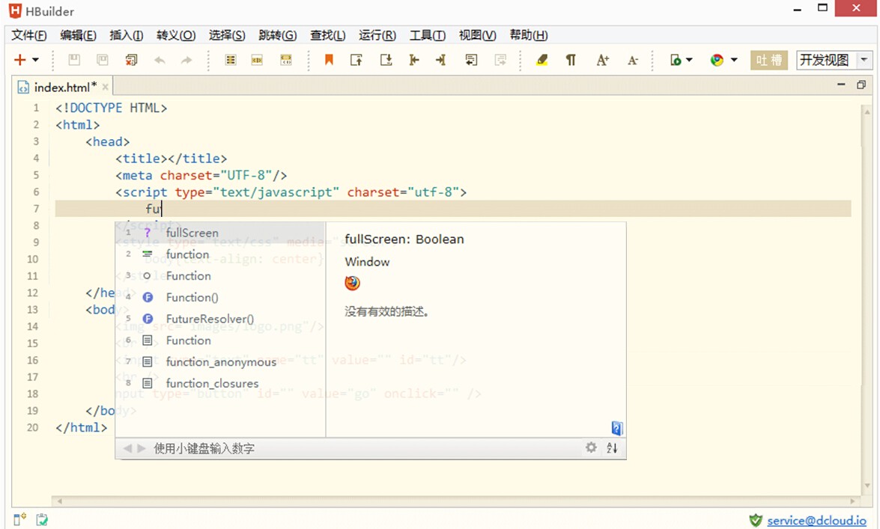Select the index.html editor tab
This screenshot has width=880, height=529.
click(61, 87)
